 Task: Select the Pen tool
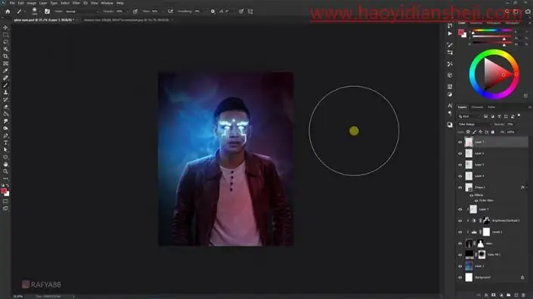[x=5, y=135]
